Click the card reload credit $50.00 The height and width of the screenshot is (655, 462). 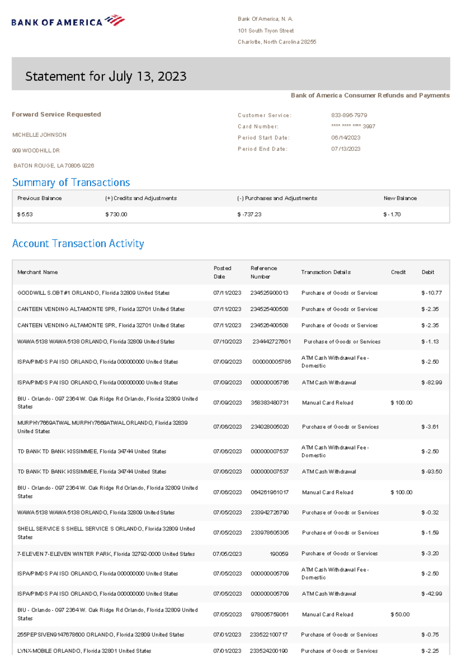(x=400, y=614)
